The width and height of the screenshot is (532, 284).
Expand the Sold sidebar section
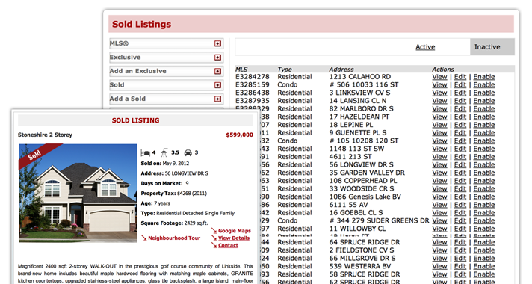click(217, 85)
